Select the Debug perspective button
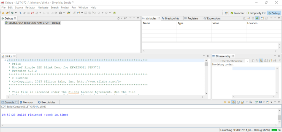Screen dimensions: 282x132 [x=274, y=13]
